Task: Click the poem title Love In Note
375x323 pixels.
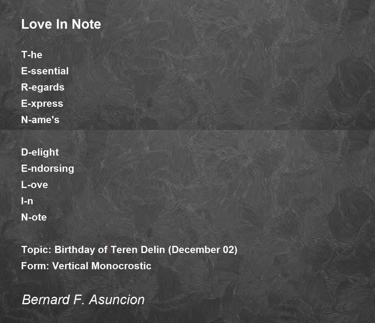Action: 61,24
